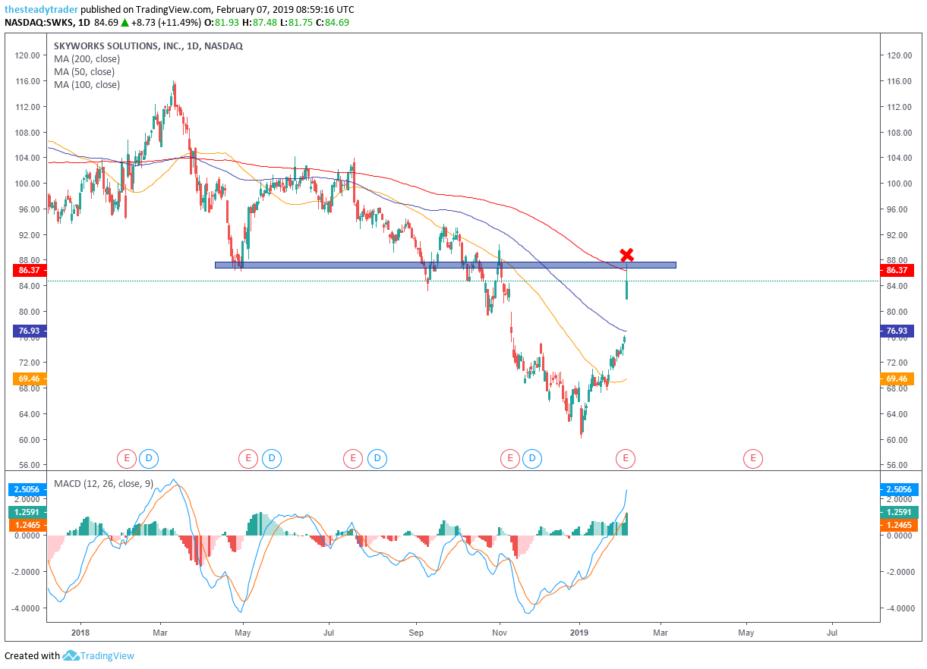Click the earnings E marker near May 2018
Image resolution: width=927 pixels, height=669 pixels.
pyautogui.click(x=248, y=458)
